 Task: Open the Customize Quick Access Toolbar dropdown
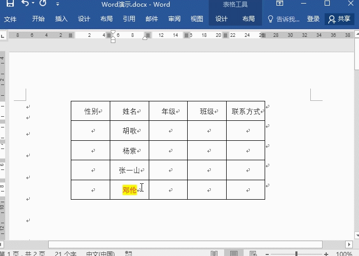point(57,4)
